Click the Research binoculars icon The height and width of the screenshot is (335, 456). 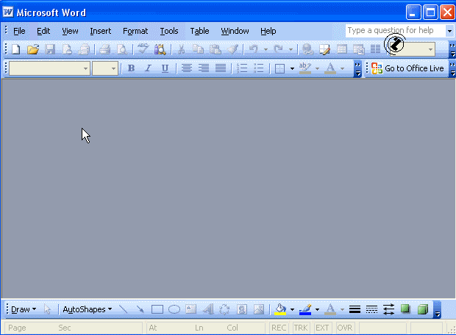[x=160, y=49]
